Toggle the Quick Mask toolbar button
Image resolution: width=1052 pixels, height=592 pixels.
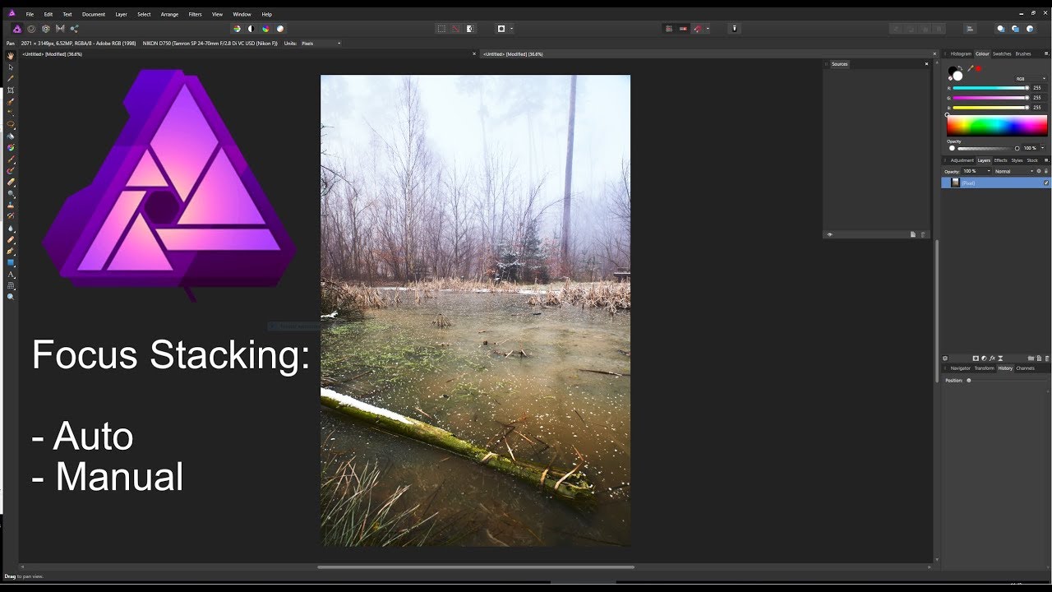pyautogui.click(x=501, y=29)
